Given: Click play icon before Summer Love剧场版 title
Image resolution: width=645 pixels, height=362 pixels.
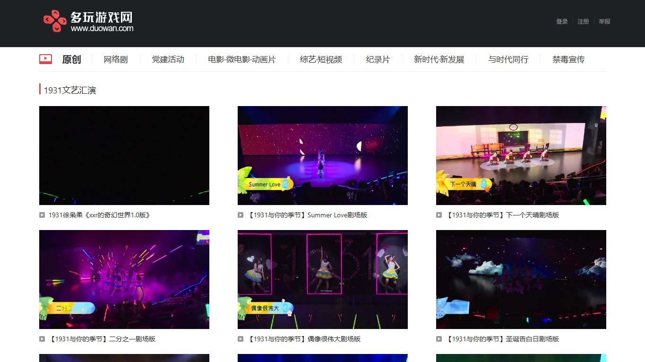Looking at the screenshot, I should [x=241, y=215].
